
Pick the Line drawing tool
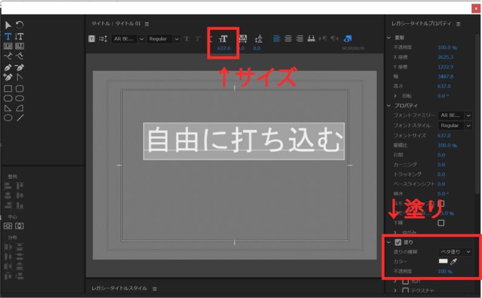pos(19,118)
